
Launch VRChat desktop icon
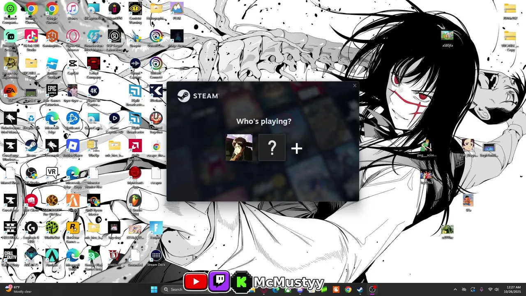pyautogui.click(x=52, y=176)
